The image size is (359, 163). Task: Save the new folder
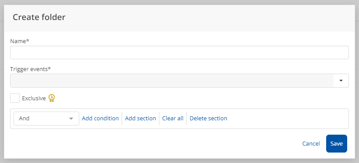click(x=337, y=144)
